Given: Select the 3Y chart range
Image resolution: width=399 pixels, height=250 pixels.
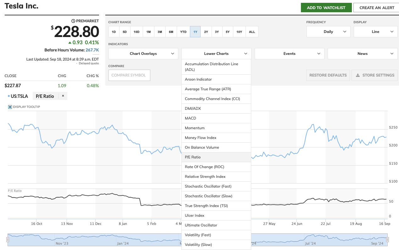Looking at the screenshot, I should point(217,32).
